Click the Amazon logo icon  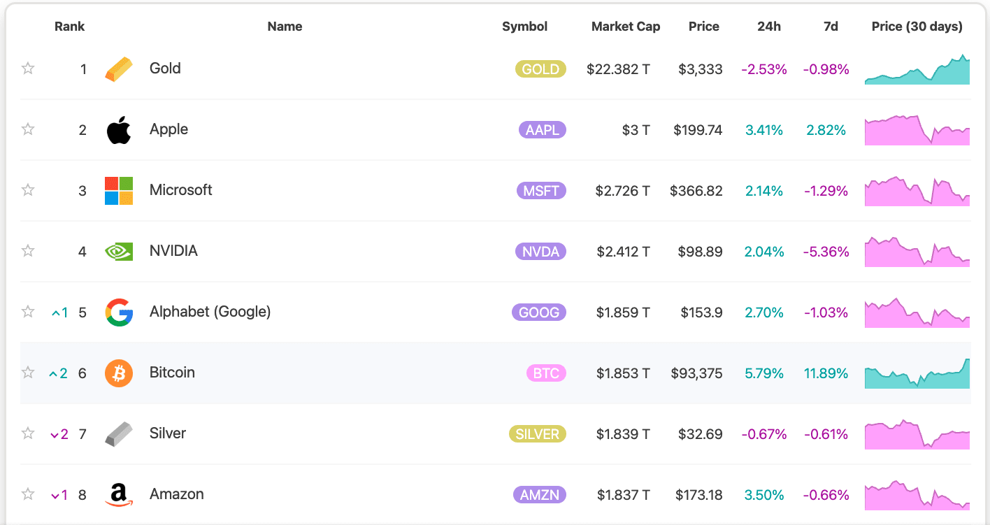[x=119, y=495]
